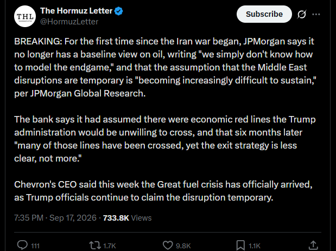Open The Hormuz Letter display name
Screen dimensions: 336x251
(77, 11)
